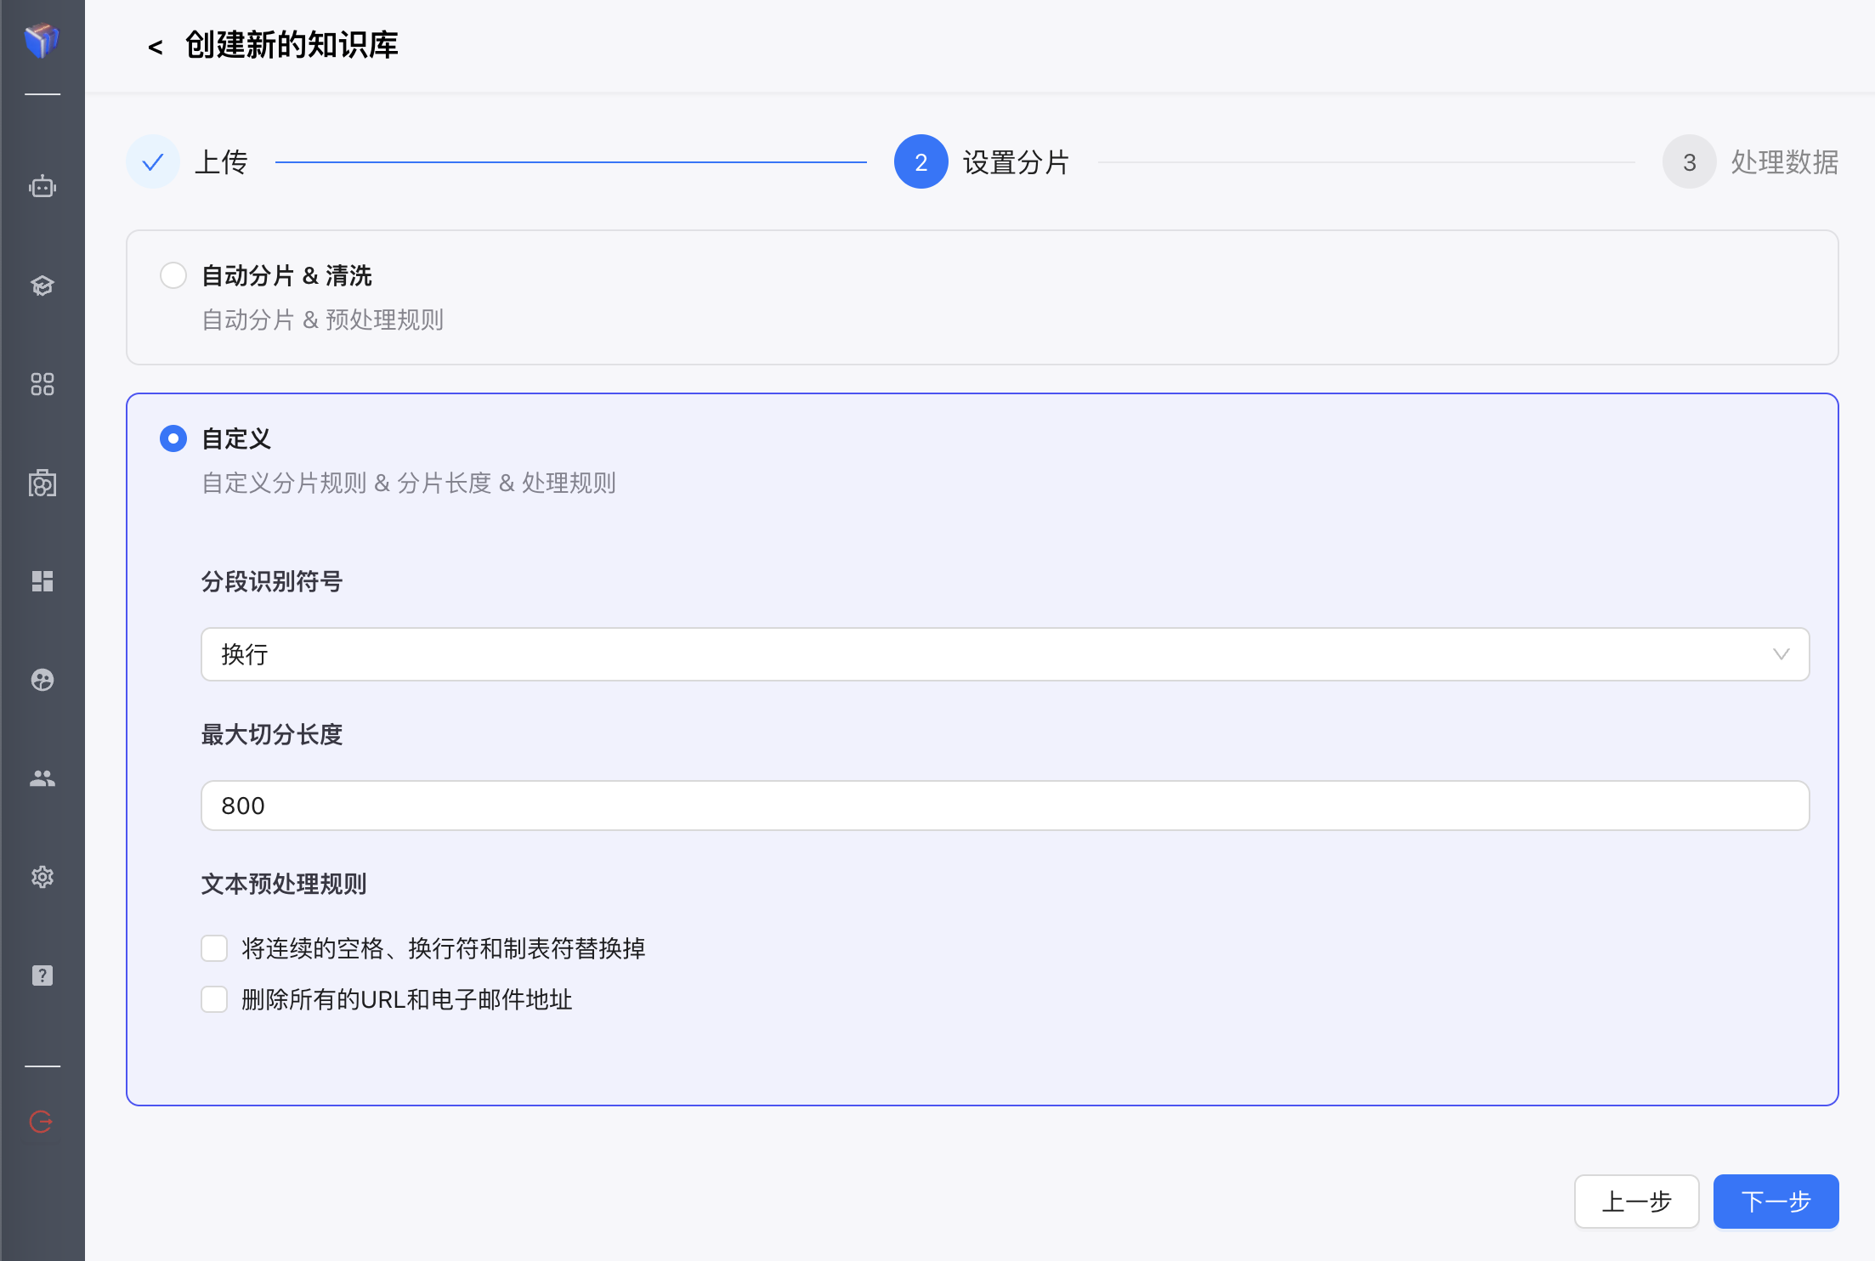This screenshot has width=1875, height=1261.
Task: Open the four-squares apps icon
Action: (x=42, y=384)
